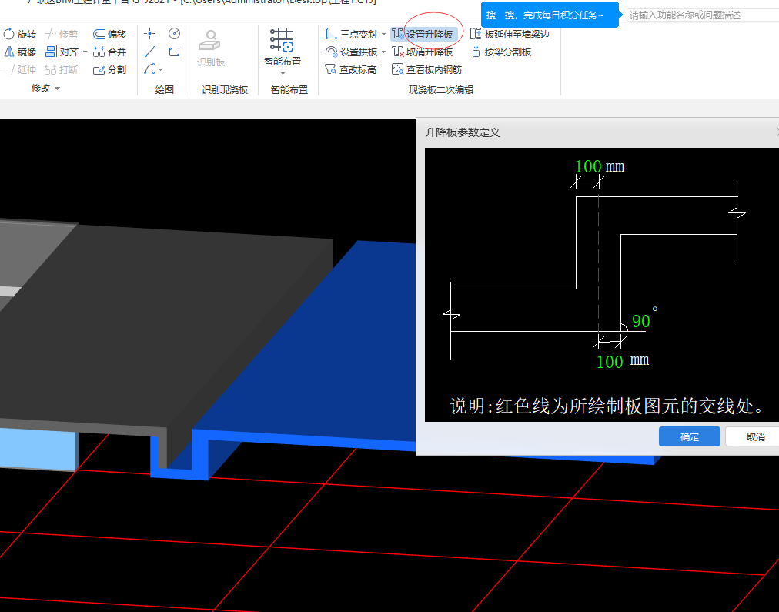Click the 智能布置 group label at bottom
The height and width of the screenshot is (612, 779).
click(x=289, y=90)
